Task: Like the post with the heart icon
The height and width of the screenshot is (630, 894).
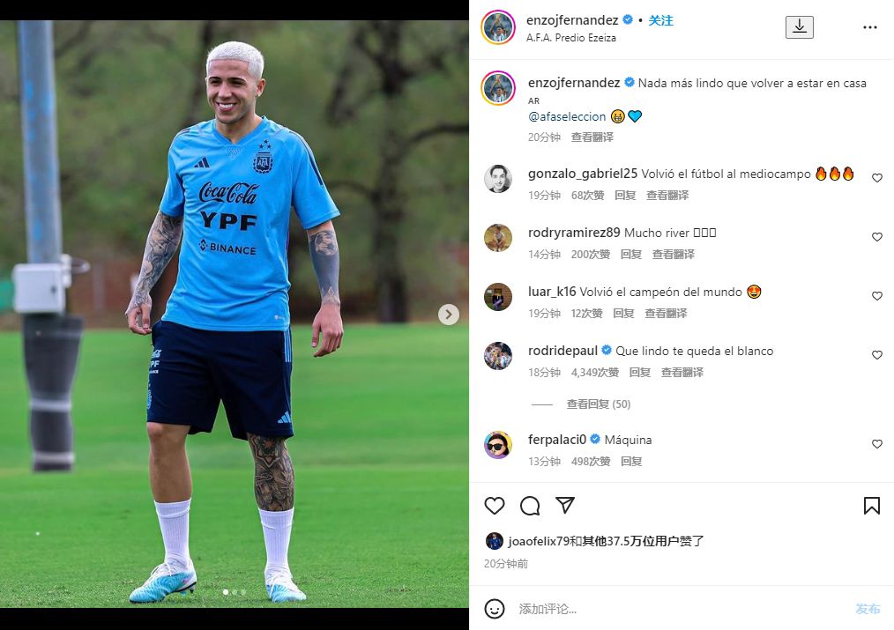Action: point(495,505)
